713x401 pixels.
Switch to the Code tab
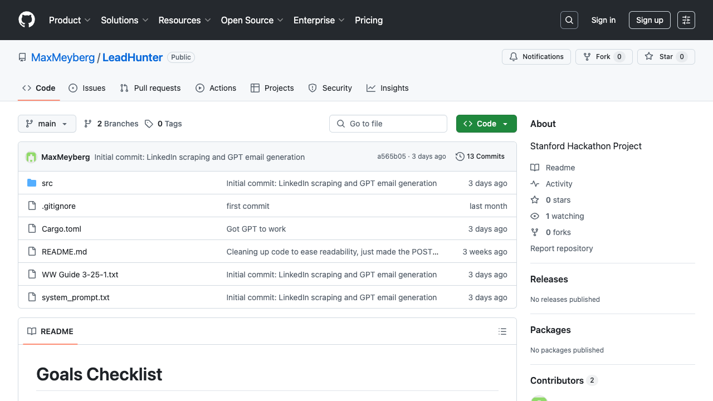(x=39, y=88)
